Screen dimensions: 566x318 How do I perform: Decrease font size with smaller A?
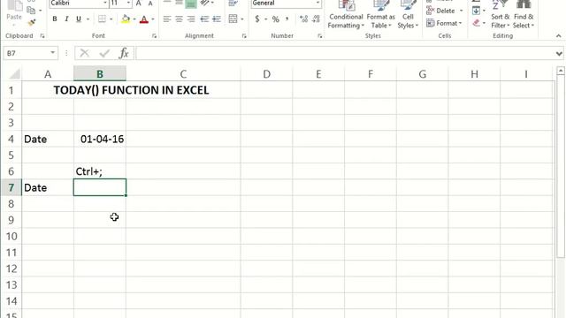[150, 4]
